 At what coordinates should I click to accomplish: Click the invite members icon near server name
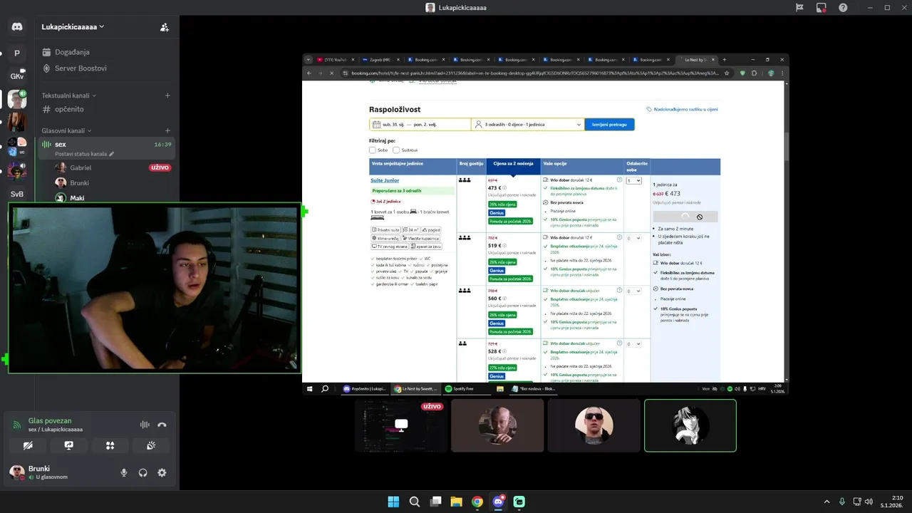[x=165, y=27]
